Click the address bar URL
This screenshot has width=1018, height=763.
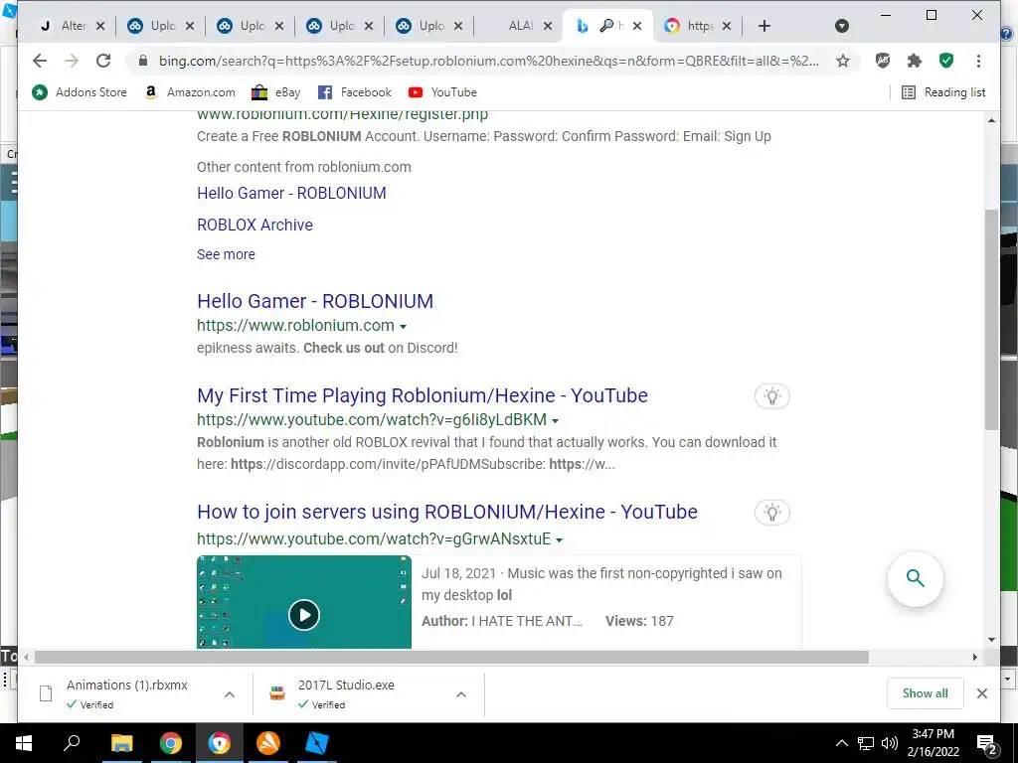[488, 61]
